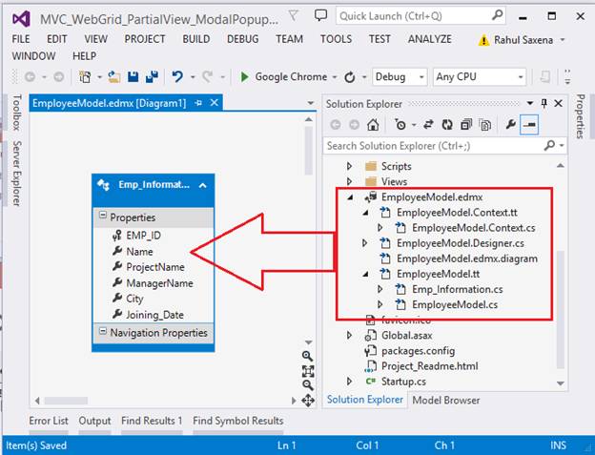The width and height of the screenshot is (595, 455).
Task: Click the pan navigation cross icon
Action: 308,401
